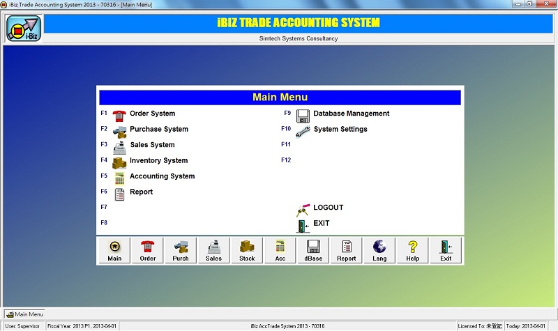Click iBiz AccTrade System 2013 status text
The image size is (558, 331).
287,326
